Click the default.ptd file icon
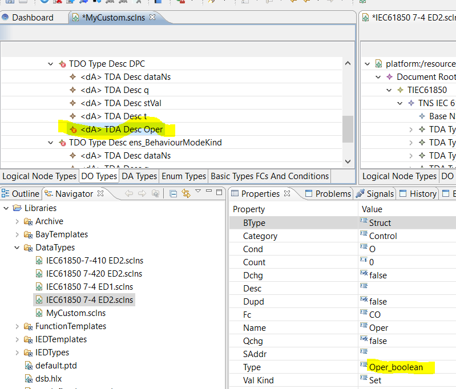This screenshot has width=456, height=389. pos(29,366)
